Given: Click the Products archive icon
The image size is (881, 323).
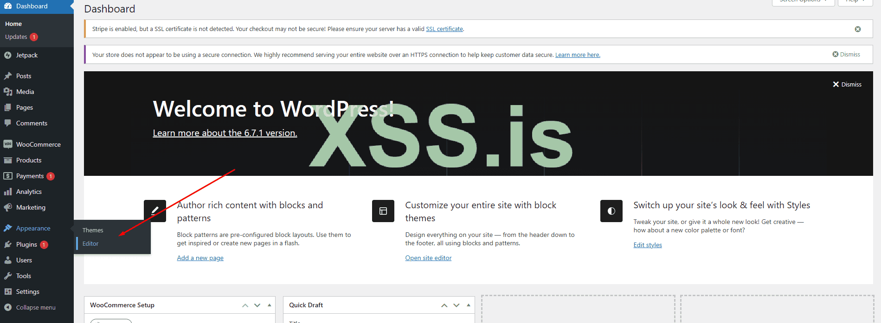Looking at the screenshot, I should (x=8, y=160).
